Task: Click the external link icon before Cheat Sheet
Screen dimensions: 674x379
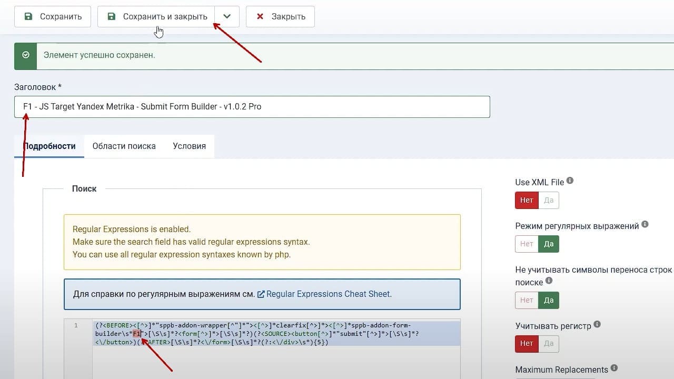Action: point(261,294)
